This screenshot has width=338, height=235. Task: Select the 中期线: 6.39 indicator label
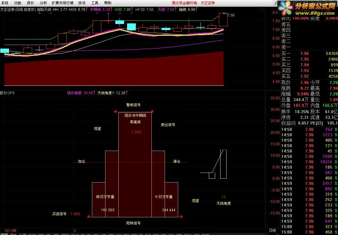click(101, 10)
